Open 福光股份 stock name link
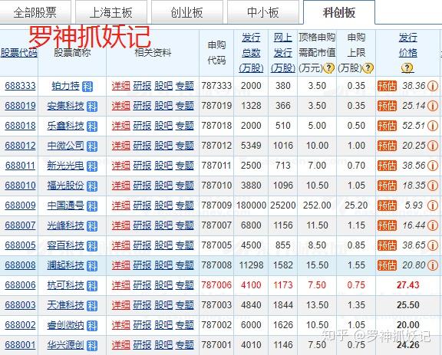 click(66, 186)
